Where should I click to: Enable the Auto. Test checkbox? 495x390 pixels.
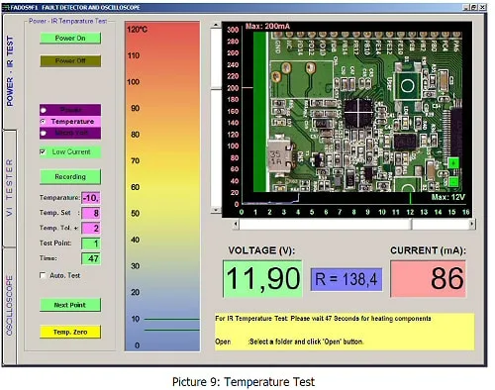(x=43, y=275)
